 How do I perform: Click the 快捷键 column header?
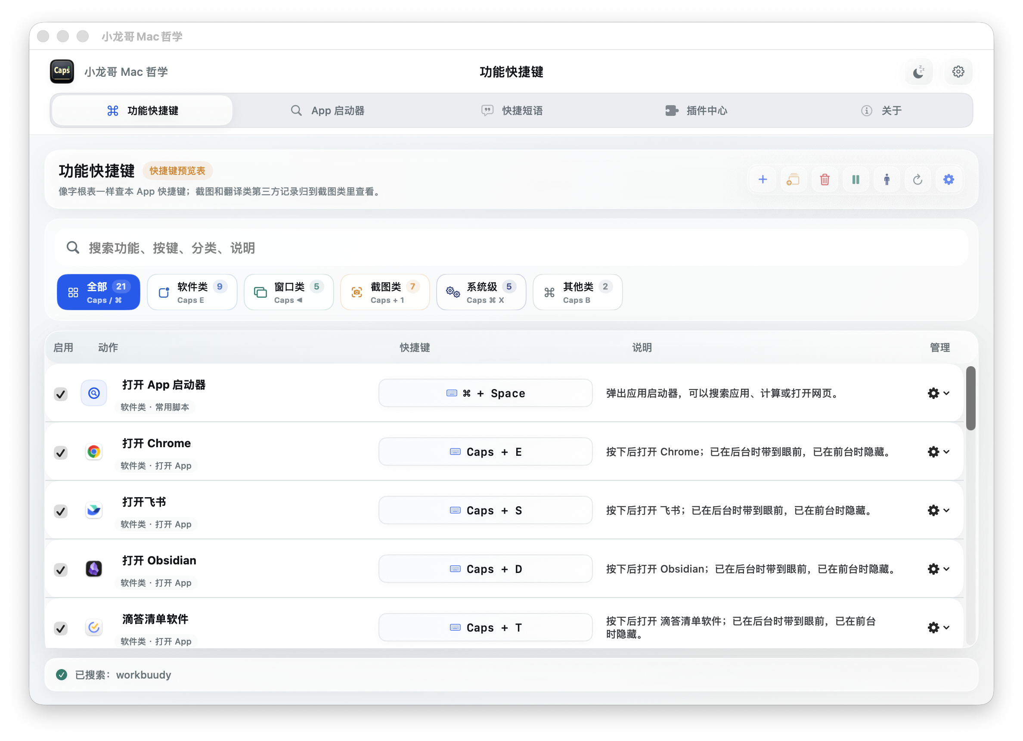tap(415, 348)
